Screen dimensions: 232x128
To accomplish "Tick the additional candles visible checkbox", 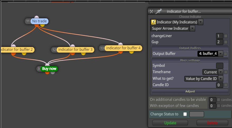I will pyautogui.click(x=219, y=100).
